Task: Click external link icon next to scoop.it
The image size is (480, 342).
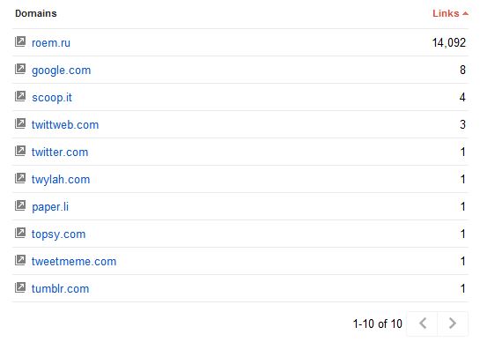Action: pos(20,96)
